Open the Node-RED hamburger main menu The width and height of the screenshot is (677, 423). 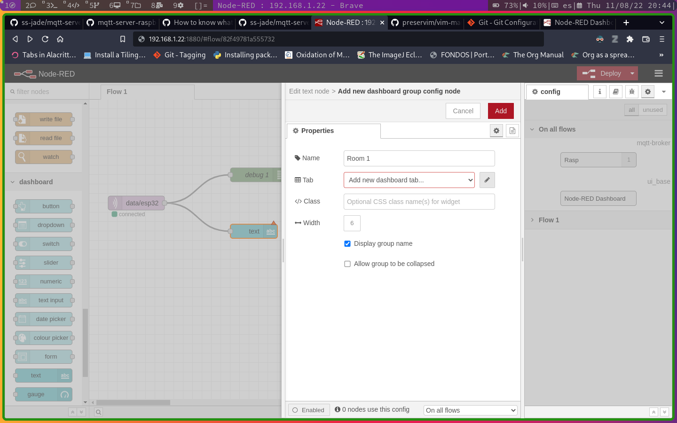[659, 73]
